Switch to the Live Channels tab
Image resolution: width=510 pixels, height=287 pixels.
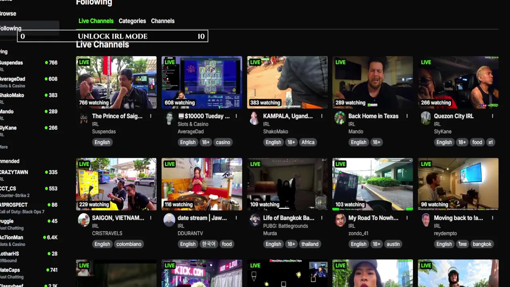point(96,21)
